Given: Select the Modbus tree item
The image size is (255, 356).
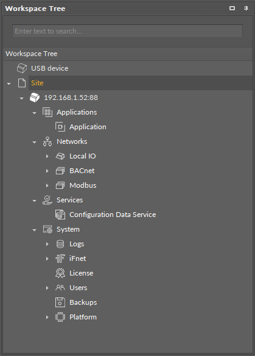Looking at the screenshot, I should [83, 185].
